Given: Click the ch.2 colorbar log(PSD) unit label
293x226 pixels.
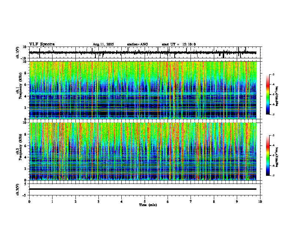Looking at the screenshot, I should point(277,157).
